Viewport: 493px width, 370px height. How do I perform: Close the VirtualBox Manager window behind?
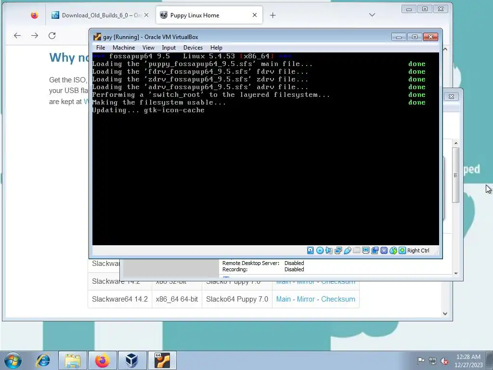[451, 96]
